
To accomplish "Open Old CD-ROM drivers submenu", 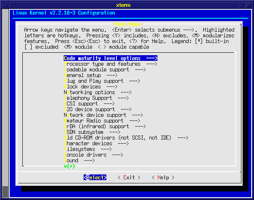I will click(126, 138).
